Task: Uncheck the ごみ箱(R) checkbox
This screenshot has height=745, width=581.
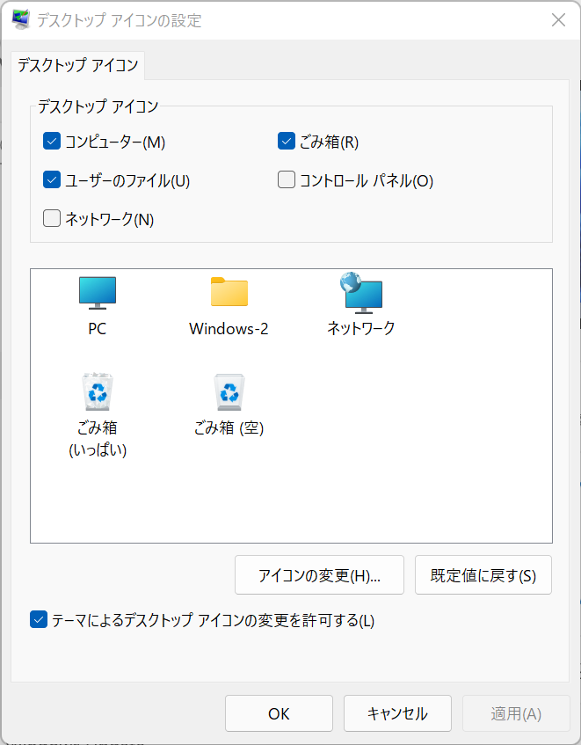Action: pos(287,141)
